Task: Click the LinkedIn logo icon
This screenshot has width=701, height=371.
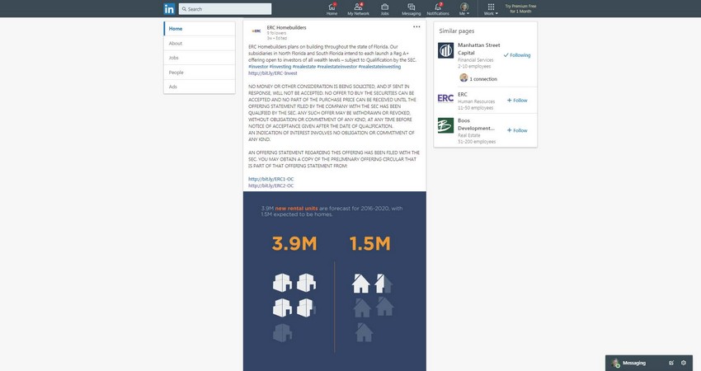Action: click(169, 8)
